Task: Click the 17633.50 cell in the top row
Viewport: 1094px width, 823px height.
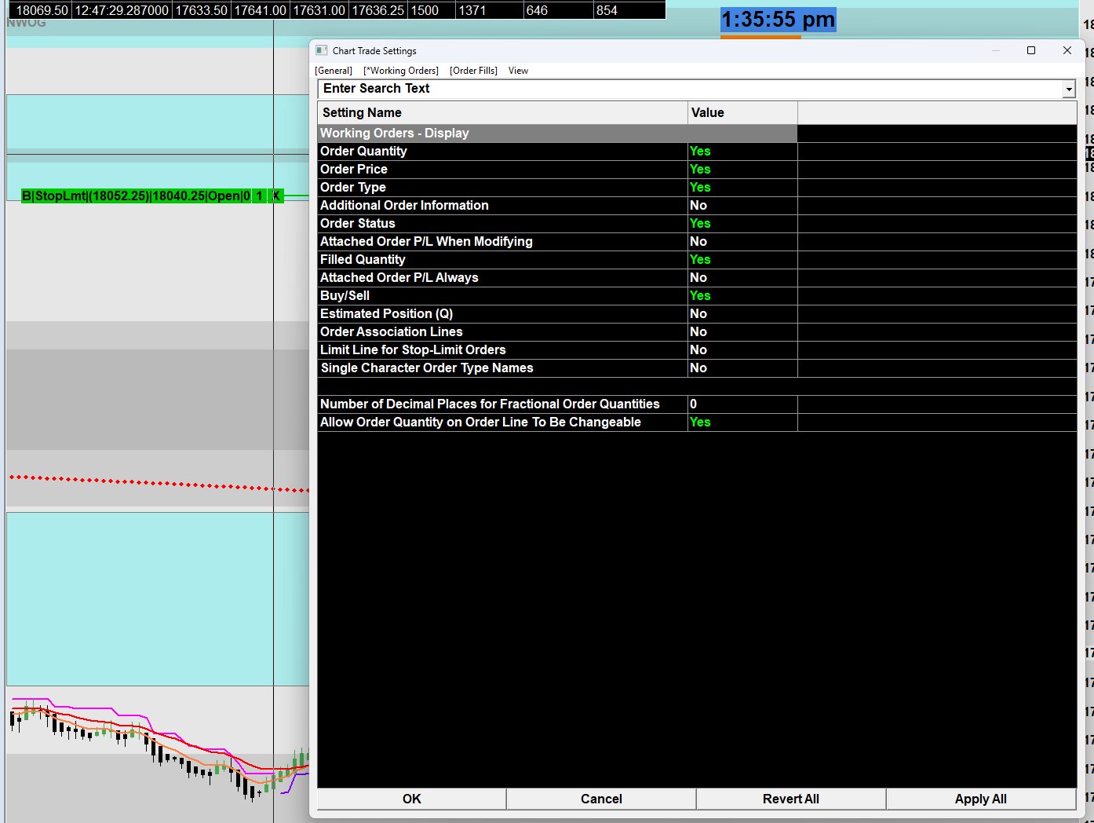Action: click(x=202, y=10)
